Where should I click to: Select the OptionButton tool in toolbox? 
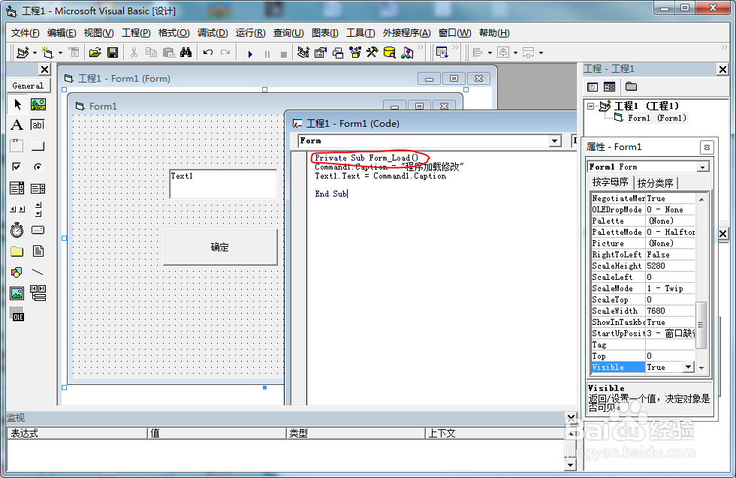click(x=38, y=167)
